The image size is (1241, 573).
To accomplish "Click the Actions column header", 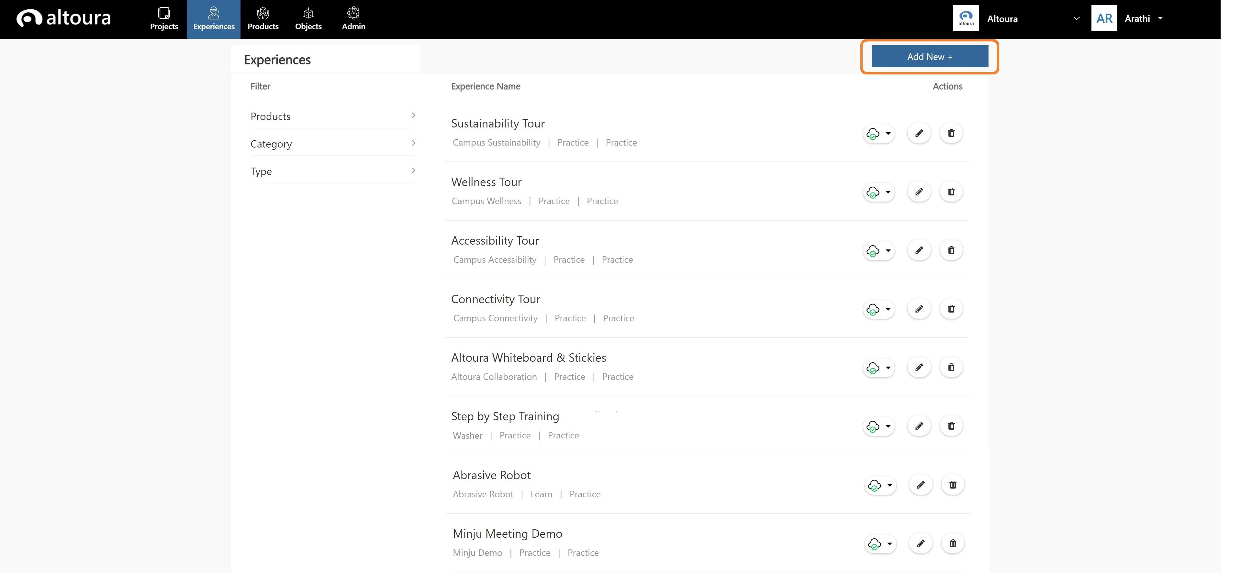I will click(x=947, y=86).
